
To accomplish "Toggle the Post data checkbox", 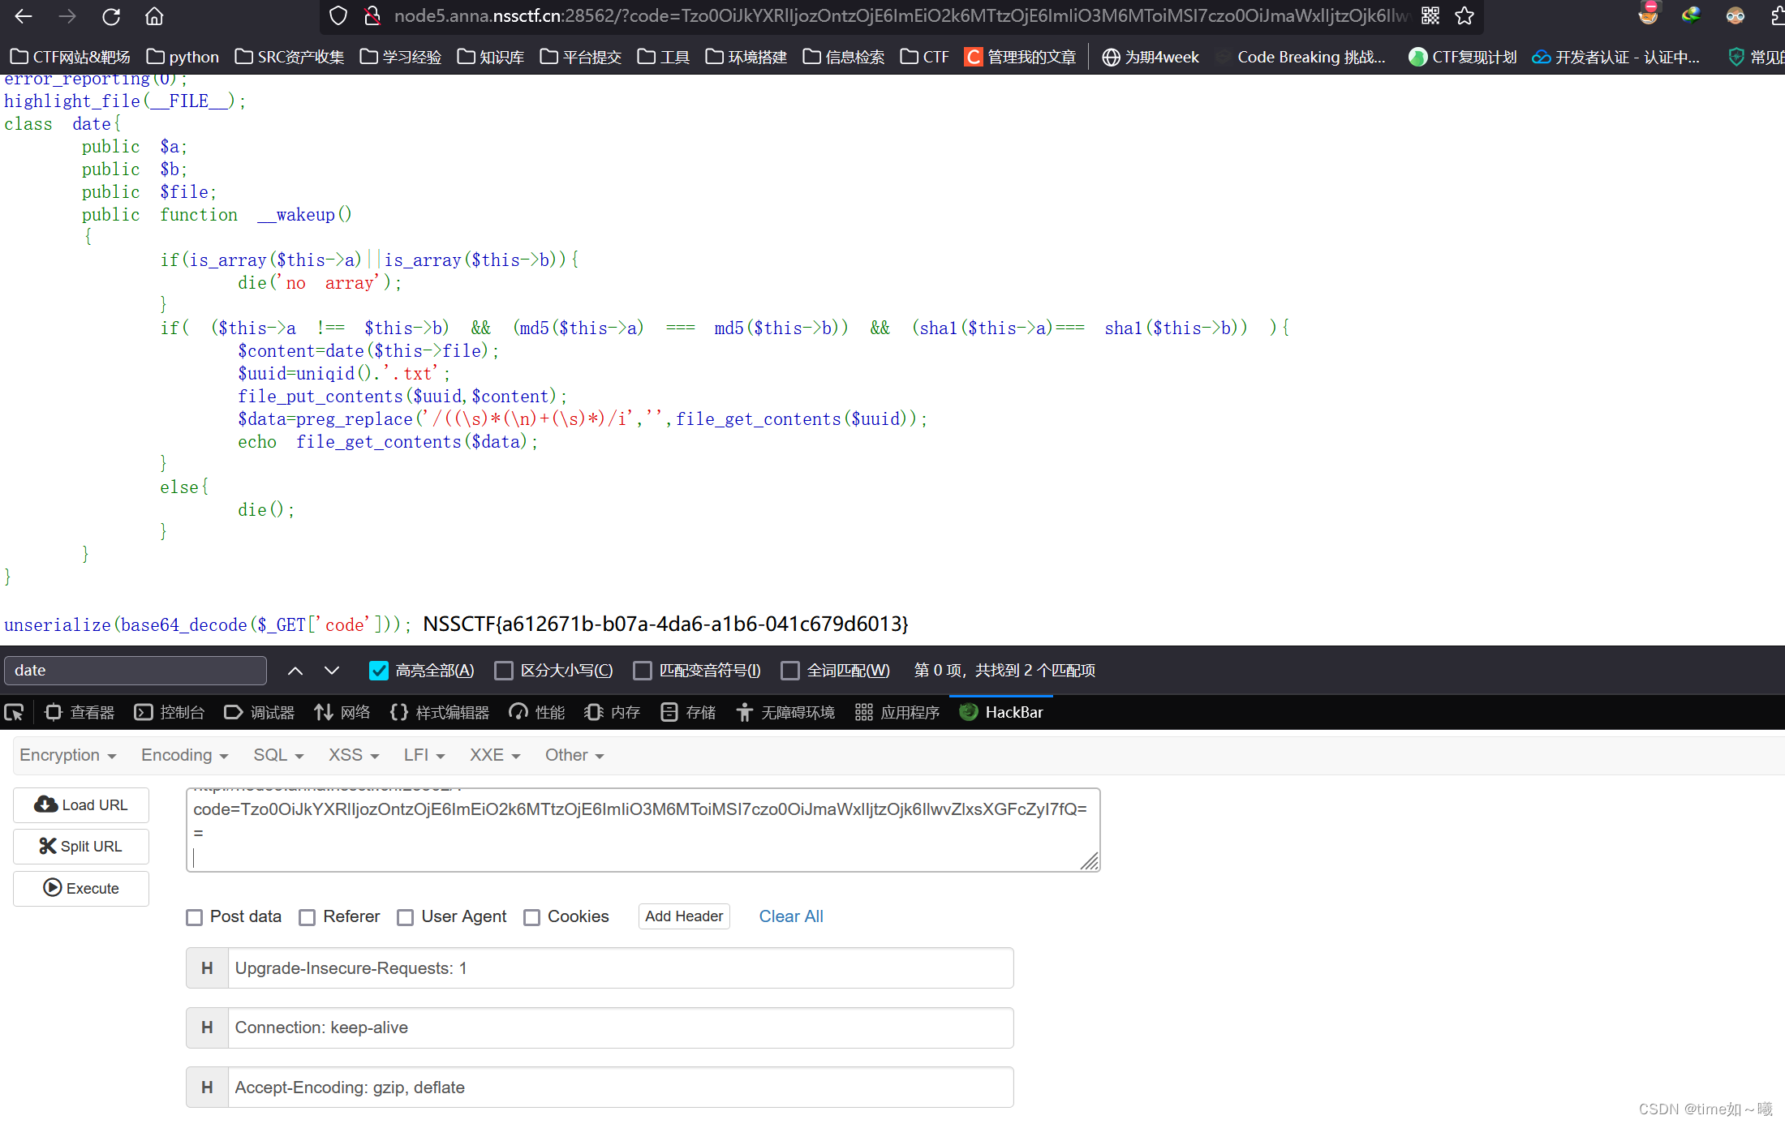I will click(x=194, y=917).
